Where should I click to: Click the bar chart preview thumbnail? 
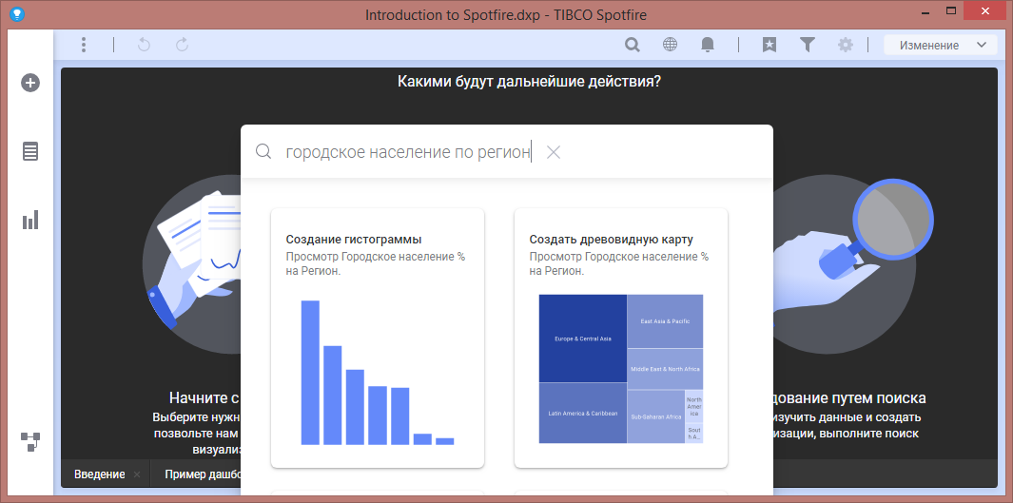378,373
